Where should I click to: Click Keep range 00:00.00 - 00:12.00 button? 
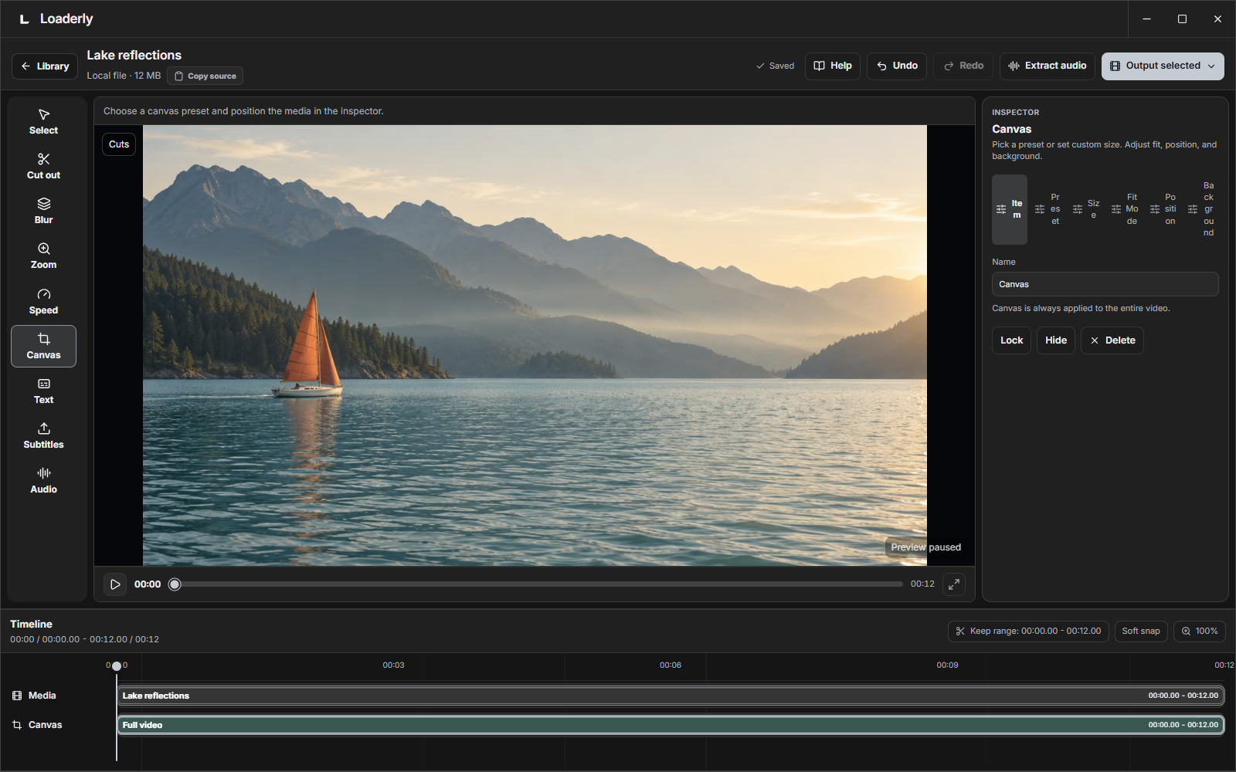1028,631
